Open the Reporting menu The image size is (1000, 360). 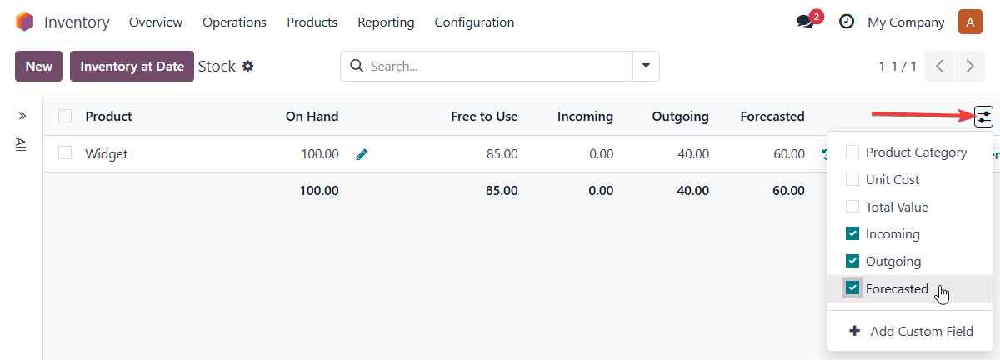(x=386, y=22)
